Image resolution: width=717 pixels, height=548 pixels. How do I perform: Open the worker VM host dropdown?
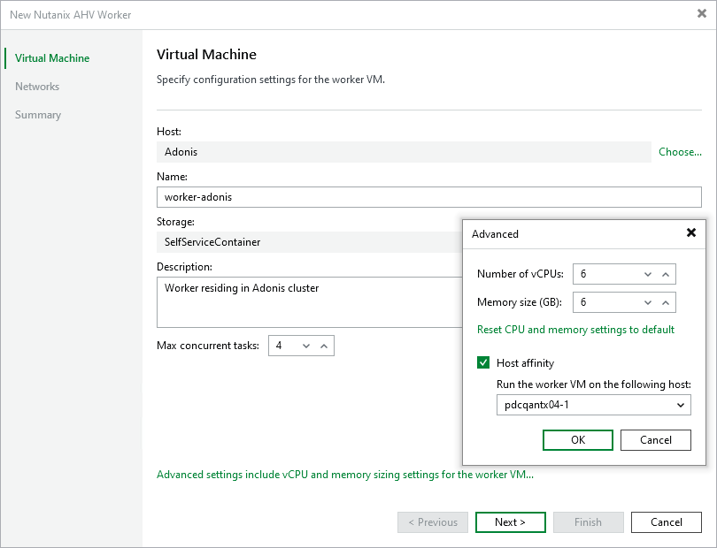(x=594, y=405)
